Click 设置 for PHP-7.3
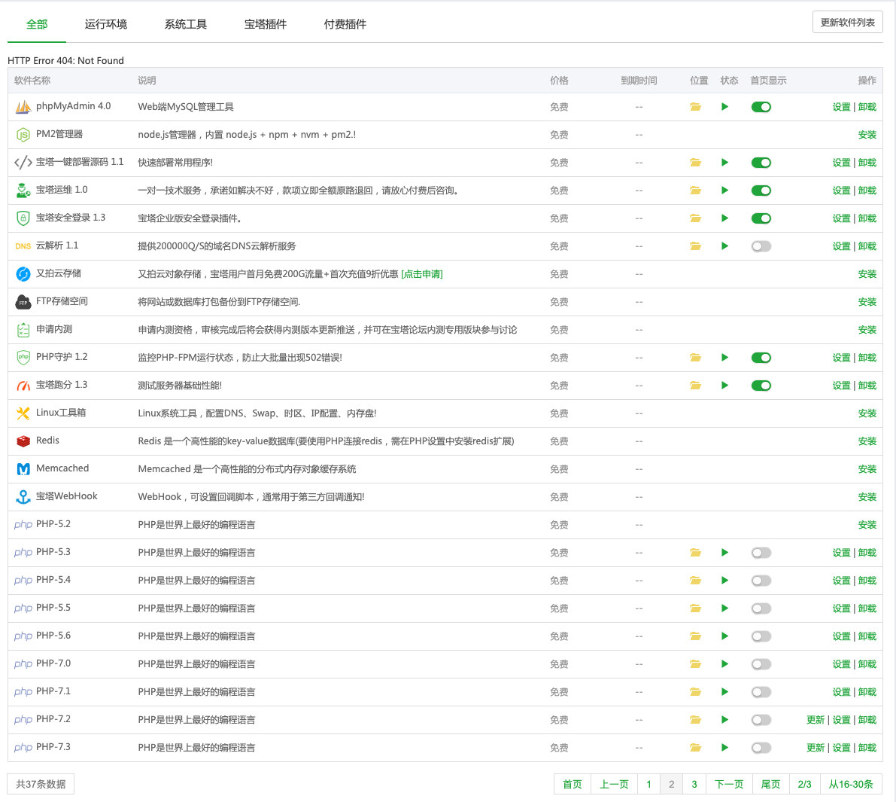The image size is (896, 802). [x=841, y=748]
